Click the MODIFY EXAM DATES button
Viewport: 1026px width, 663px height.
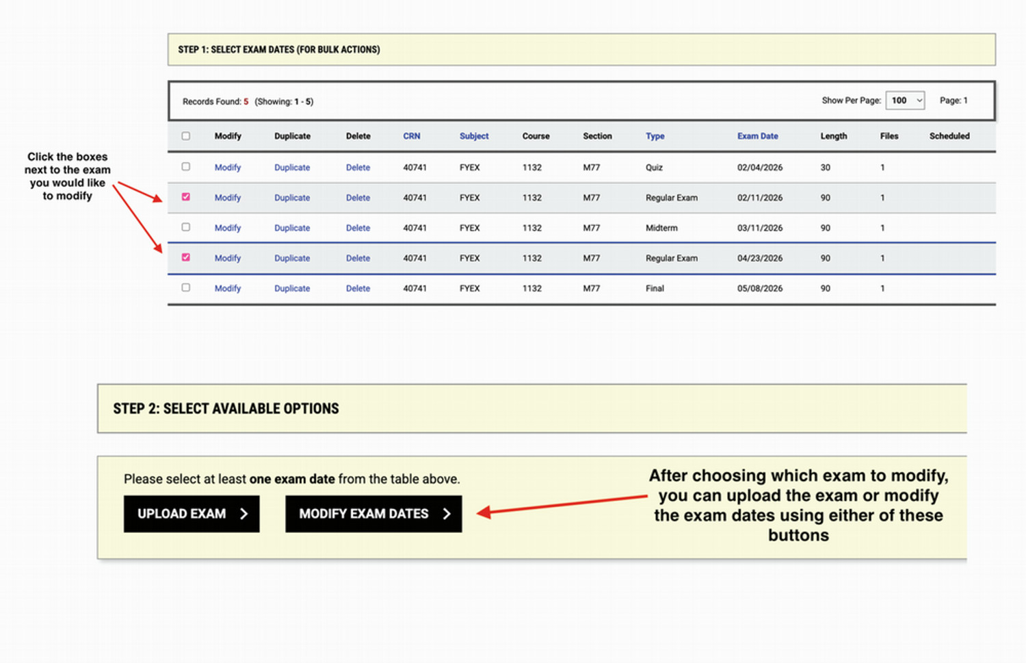pos(373,513)
